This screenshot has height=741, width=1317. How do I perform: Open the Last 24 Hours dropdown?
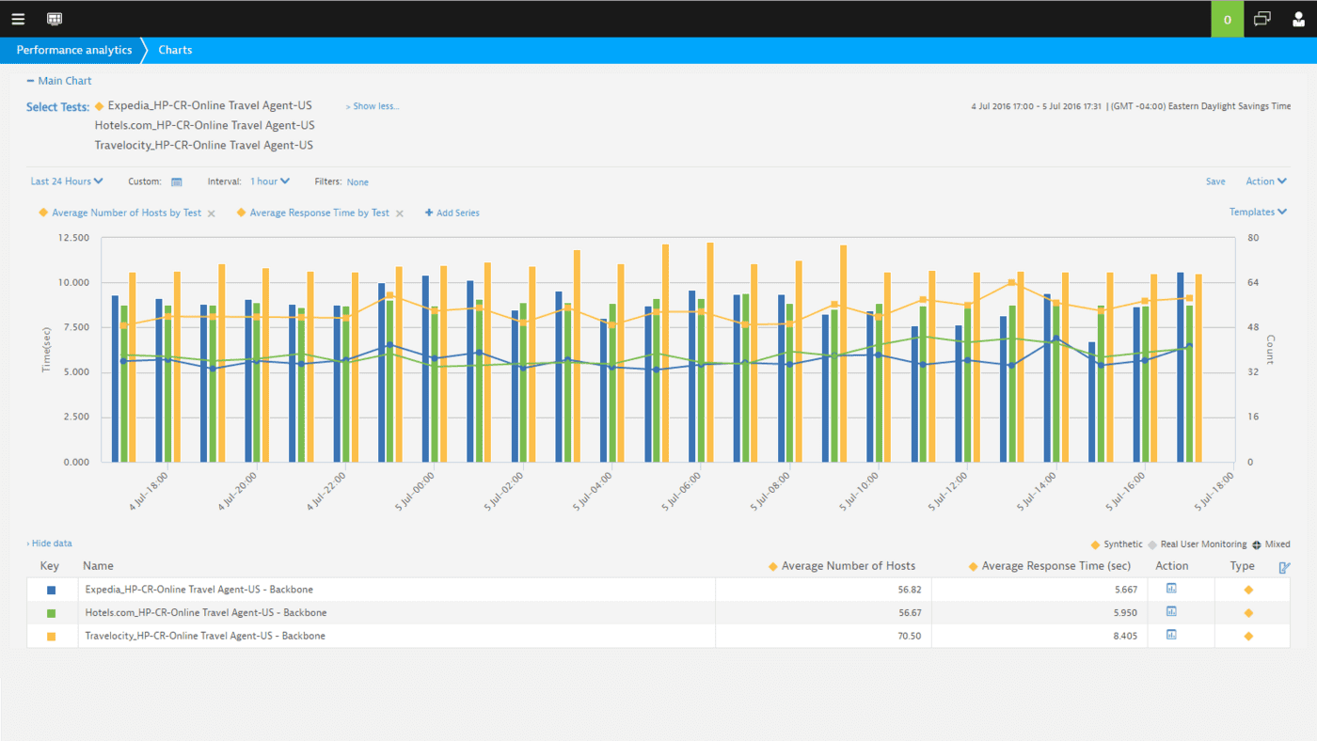pos(66,181)
